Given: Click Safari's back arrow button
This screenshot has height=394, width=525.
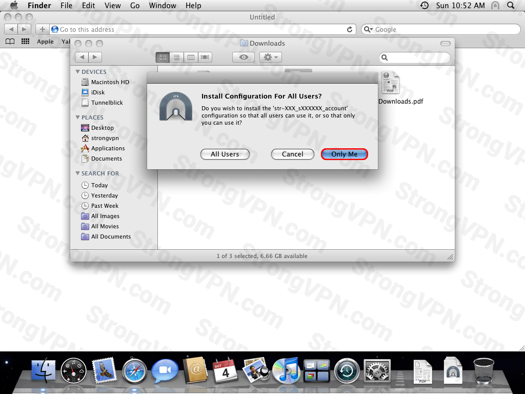Looking at the screenshot, I should [11, 29].
